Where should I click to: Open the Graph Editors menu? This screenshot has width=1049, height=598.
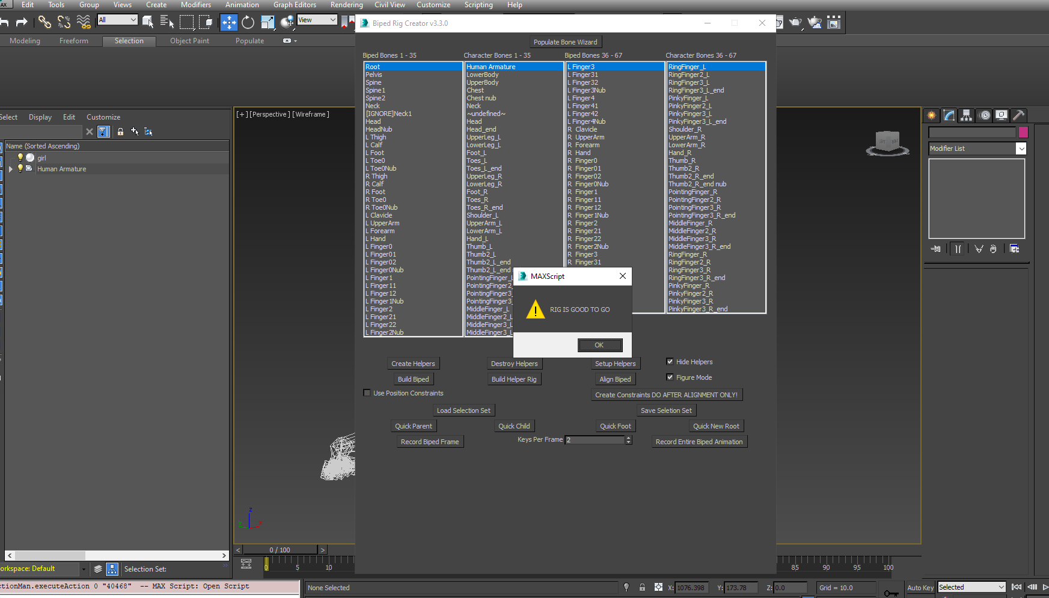(x=295, y=5)
